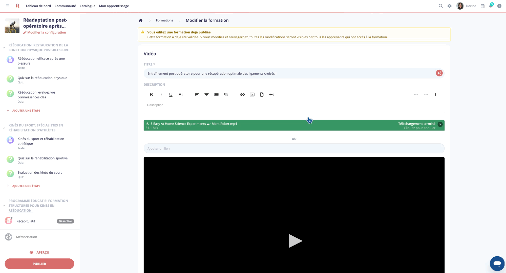Image resolution: width=506 pixels, height=273 pixels.
Task: Play the uploaded video preview
Action: (x=295, y=241)
